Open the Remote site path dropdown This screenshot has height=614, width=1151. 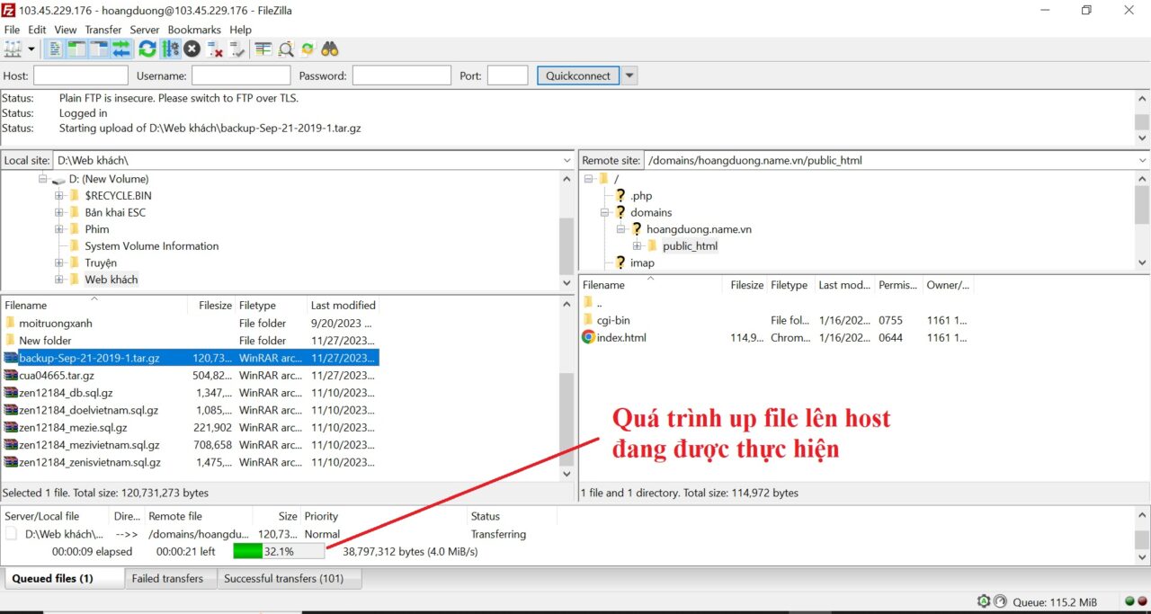(1143, 160)
